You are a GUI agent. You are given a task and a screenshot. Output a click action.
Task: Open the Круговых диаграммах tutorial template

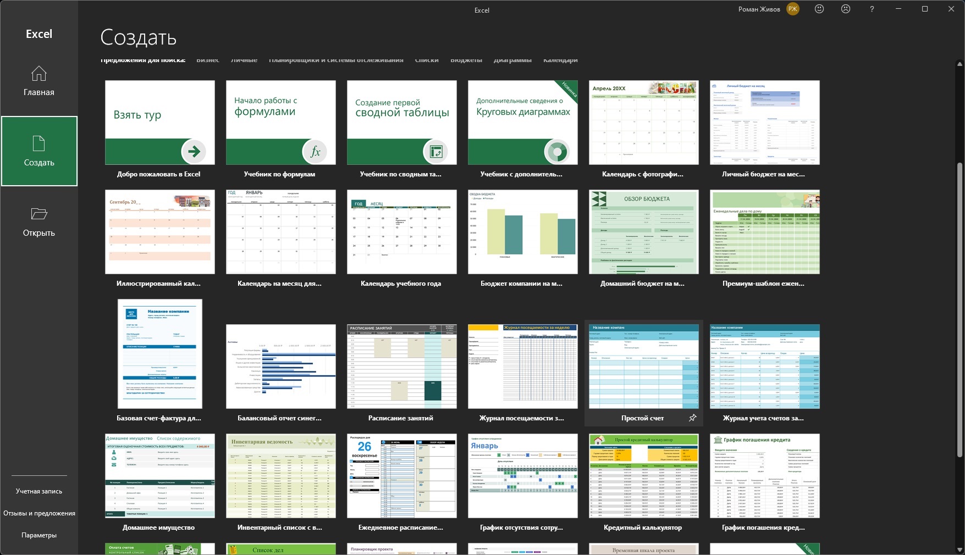pyautogui.click(x=523, y=123)
